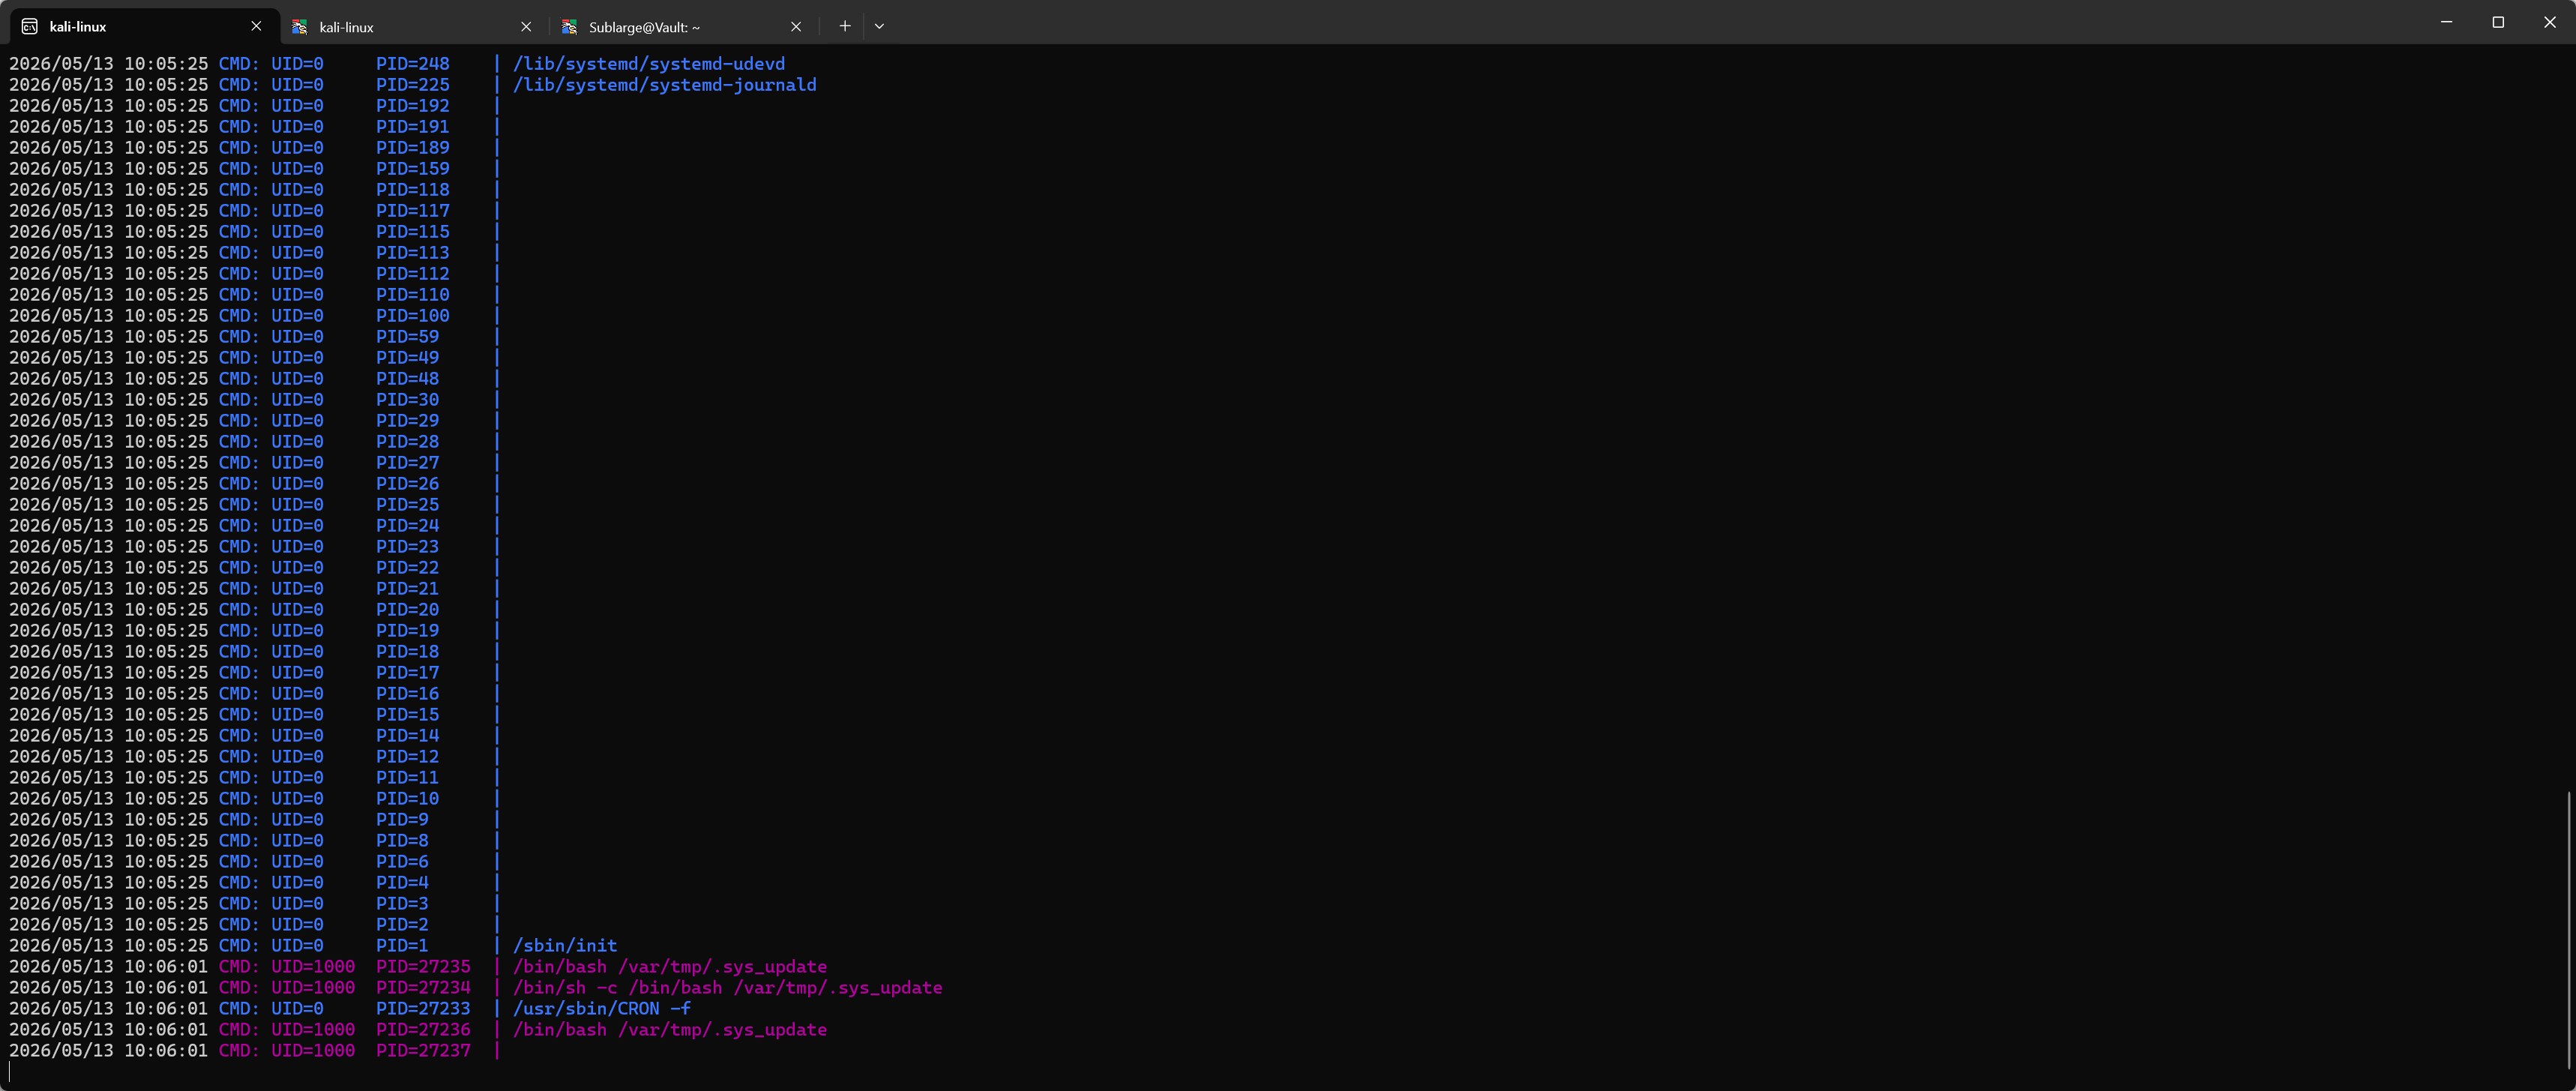2576x1091 pixels.
Task: Click the /lib/systemd/systemd-journald text
Action: pyautogui.click(x=665, y=85)
